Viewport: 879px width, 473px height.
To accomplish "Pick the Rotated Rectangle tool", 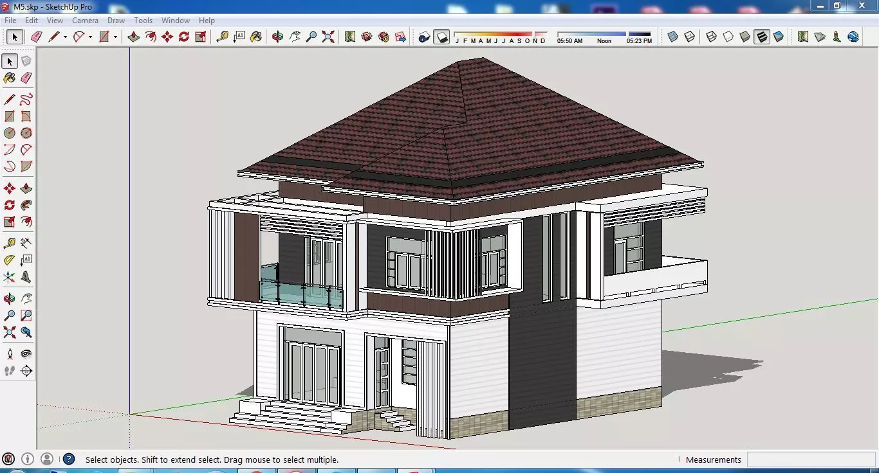I will point(26,116).
